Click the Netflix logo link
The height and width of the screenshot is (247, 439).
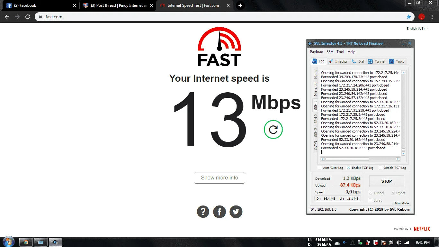422,229
